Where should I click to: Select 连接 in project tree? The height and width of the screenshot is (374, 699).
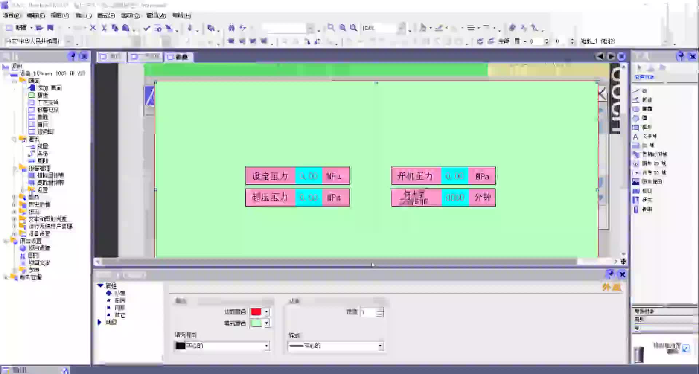(43, 154)
